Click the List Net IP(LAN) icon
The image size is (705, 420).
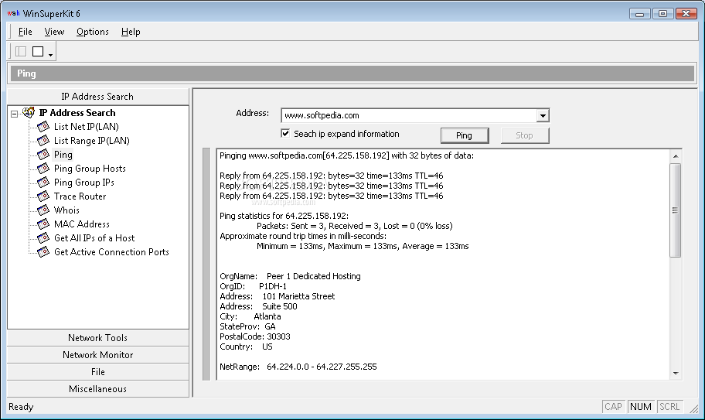click(43, 127)
